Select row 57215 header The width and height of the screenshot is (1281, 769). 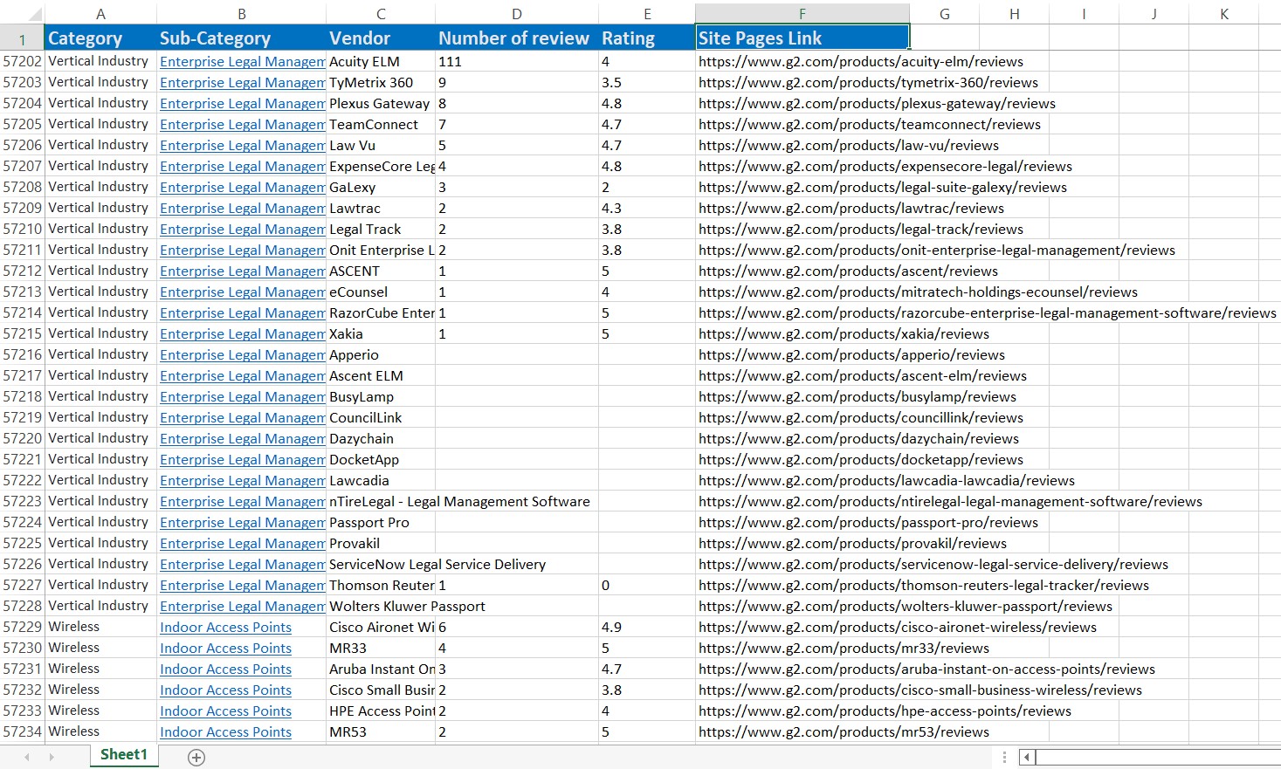click(x=22, y=334)
